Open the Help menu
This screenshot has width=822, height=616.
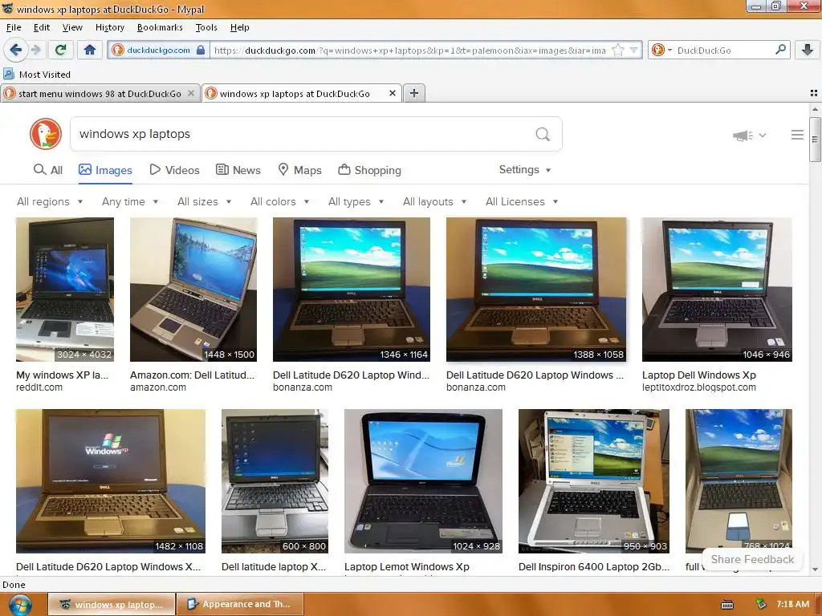tap(239, 27)
